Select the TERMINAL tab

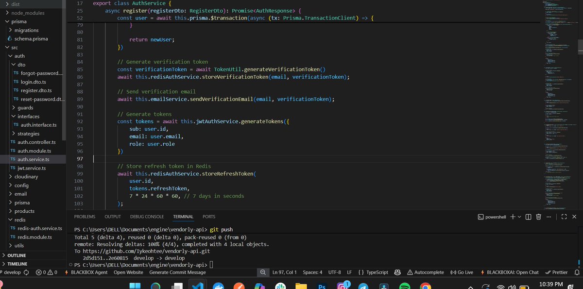[183, 217]
